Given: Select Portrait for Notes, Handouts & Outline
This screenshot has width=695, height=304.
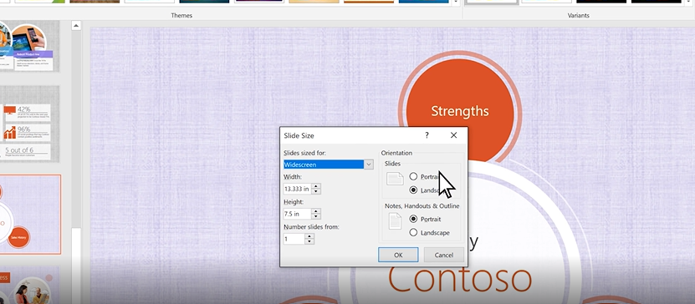Looking at the screenshot, I should tap(413, 219).
